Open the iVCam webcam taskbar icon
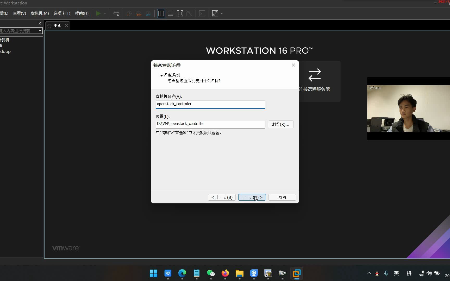The width and height of the screenshot is (450, 281). coord(254,273)
